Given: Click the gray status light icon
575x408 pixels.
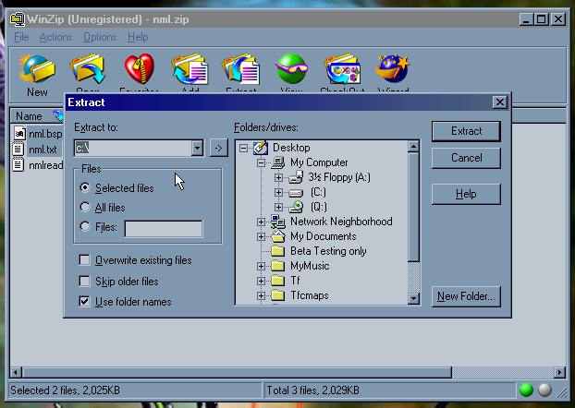Looking at the screenshot, I should (544, 390).
